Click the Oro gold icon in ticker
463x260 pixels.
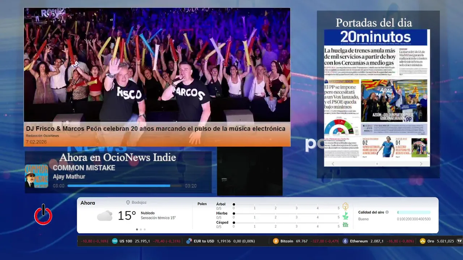pyautogui.click(x=422, y=241)
